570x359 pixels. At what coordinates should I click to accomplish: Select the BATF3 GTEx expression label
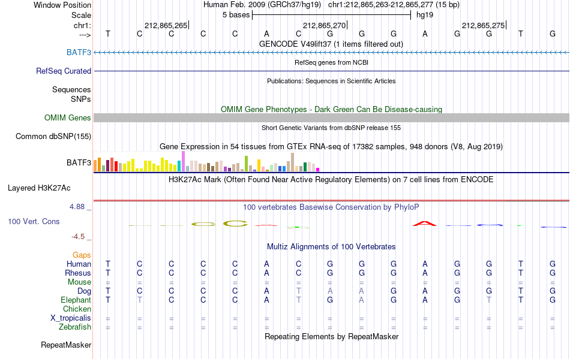(x=79, y=162)
